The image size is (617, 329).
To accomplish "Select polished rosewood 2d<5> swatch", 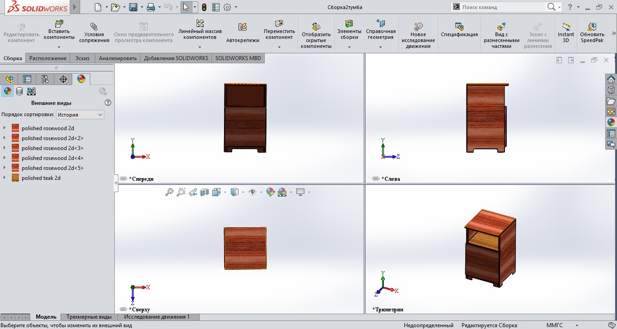I will tap(15, 168).
